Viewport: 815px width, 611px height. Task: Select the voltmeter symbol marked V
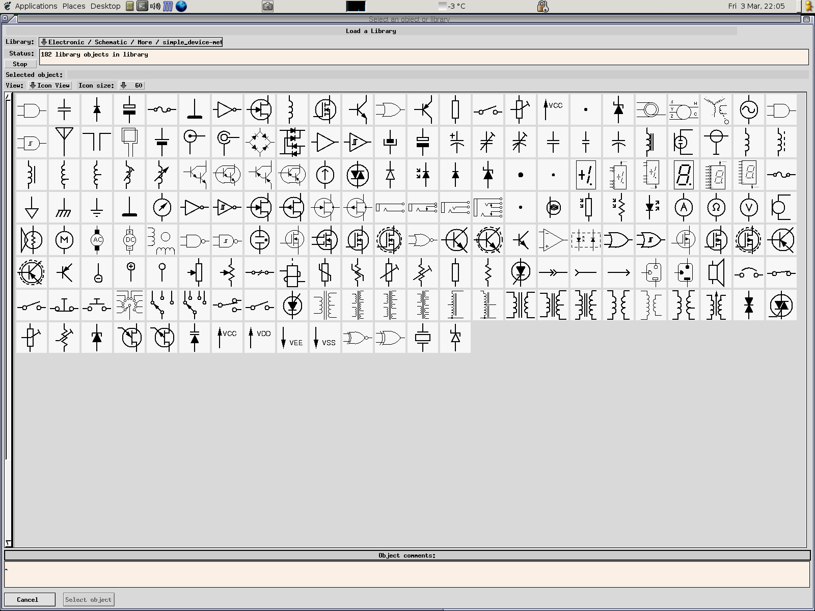coord(749,207)
